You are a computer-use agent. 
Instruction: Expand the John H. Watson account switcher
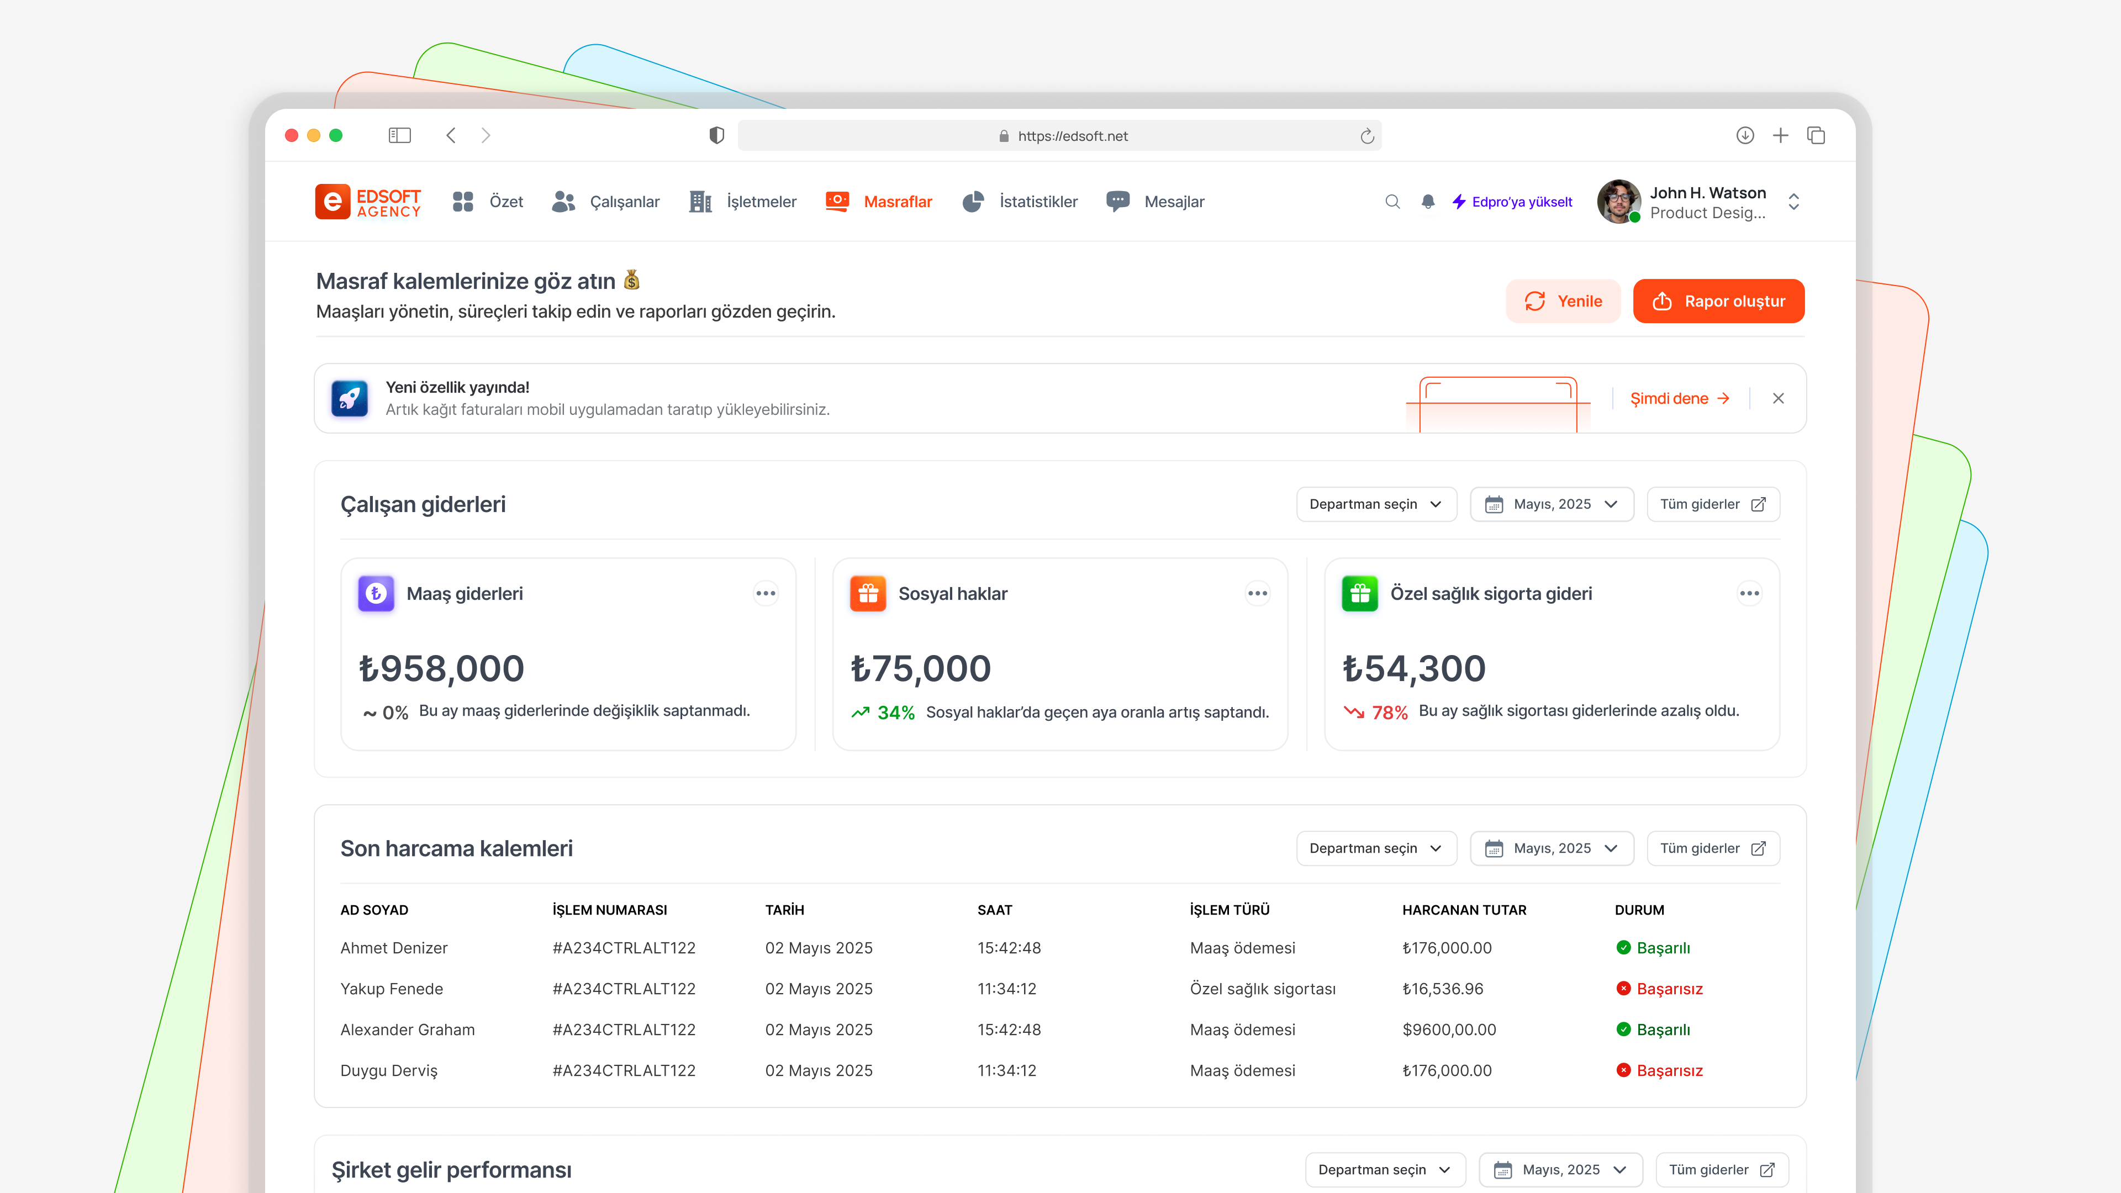coord(1793,202)
